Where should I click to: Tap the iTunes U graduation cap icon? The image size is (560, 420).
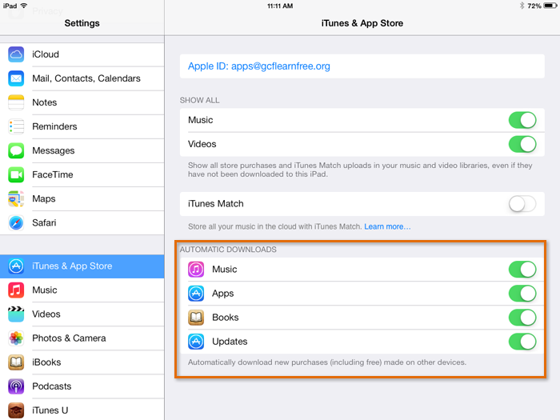pos(16,410)
